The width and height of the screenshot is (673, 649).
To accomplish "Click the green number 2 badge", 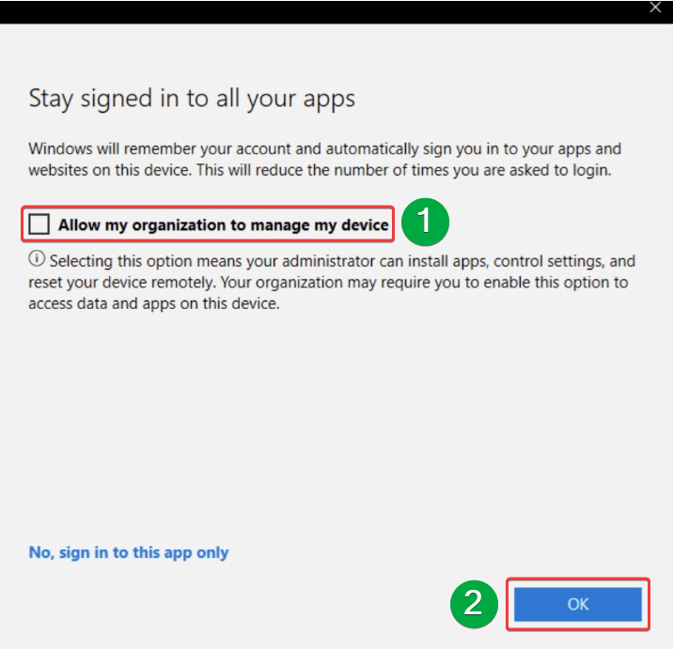I will coord(475,603).
